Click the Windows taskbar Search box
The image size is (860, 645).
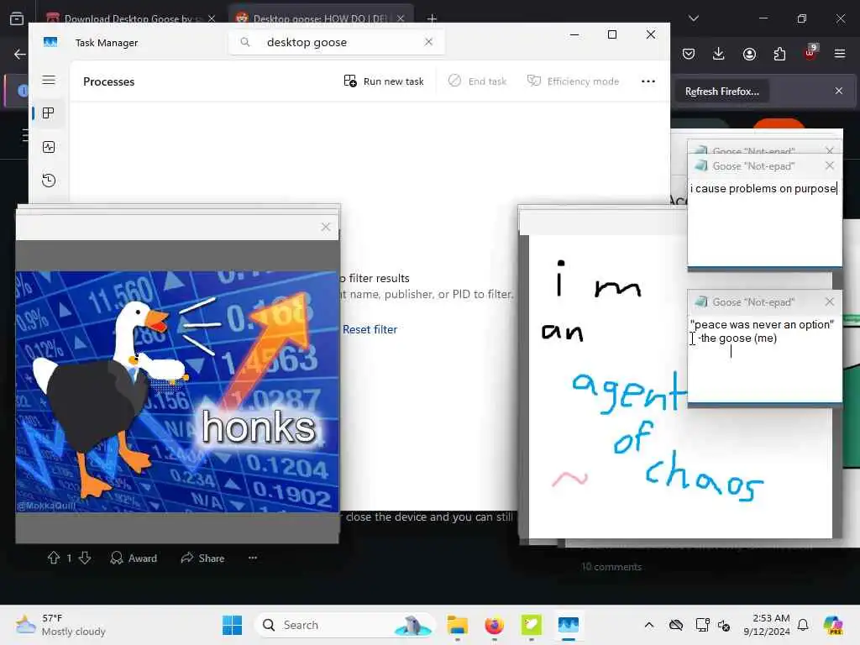tap(344, 625)
